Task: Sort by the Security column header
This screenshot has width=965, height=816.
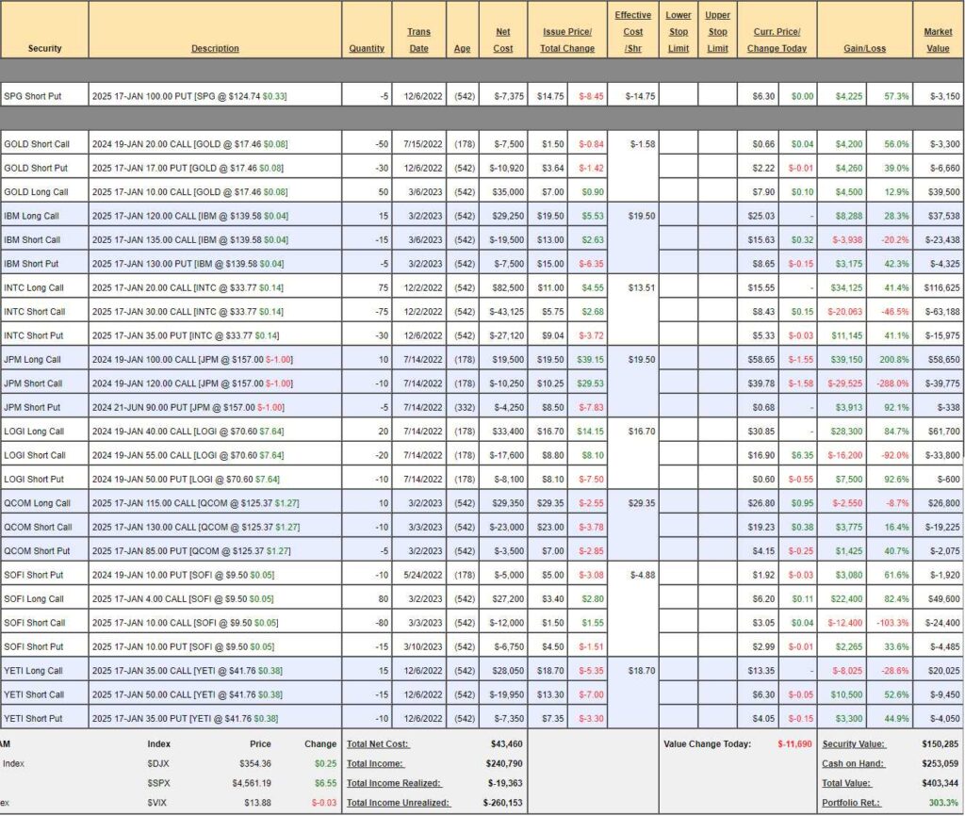Action: [x=44, y=48]
